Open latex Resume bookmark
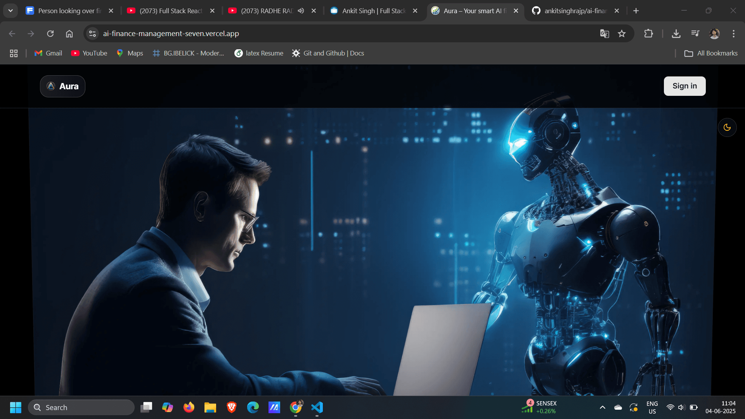Screen dimensions: 745x419 pos(259,53)
